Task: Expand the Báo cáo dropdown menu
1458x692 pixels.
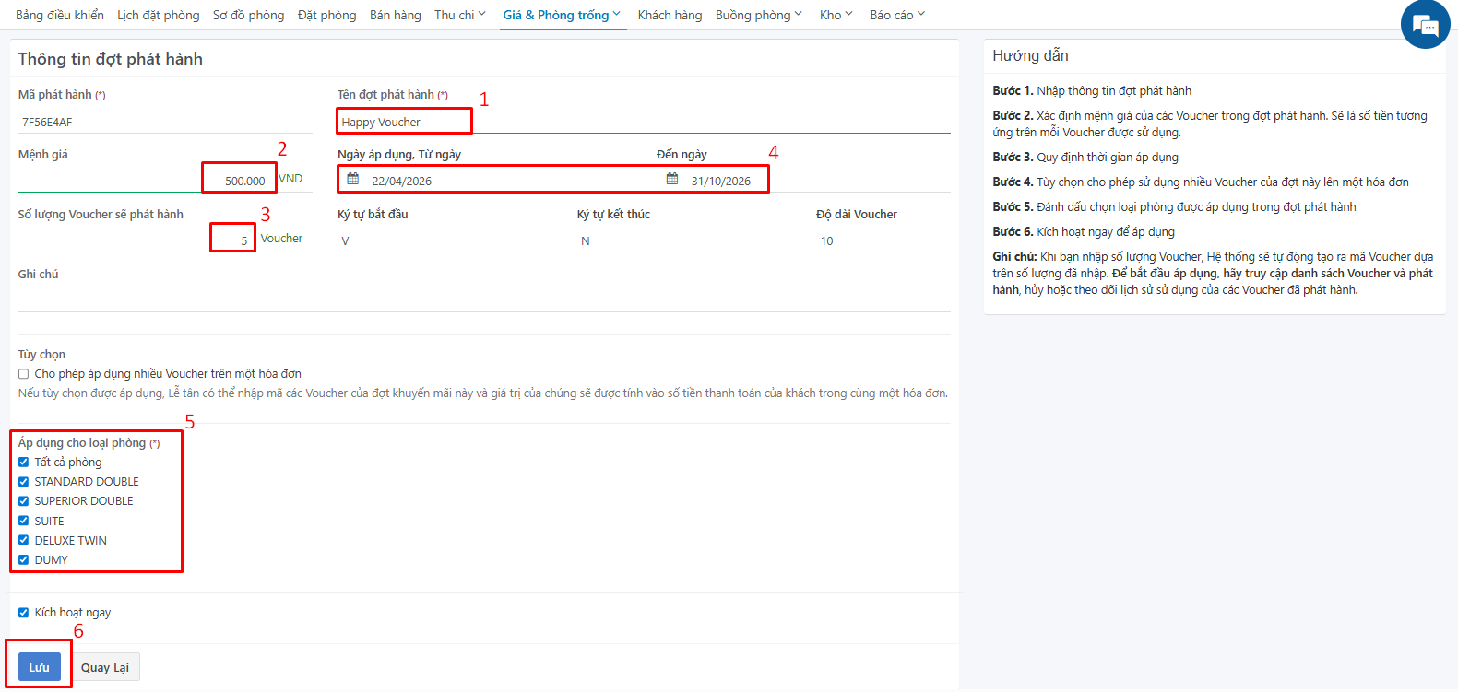Action: click(897, 15)
